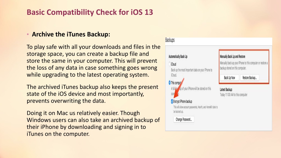Click the encrypt description about account passwords
281x158 pixels.
(x=195, y=109)
